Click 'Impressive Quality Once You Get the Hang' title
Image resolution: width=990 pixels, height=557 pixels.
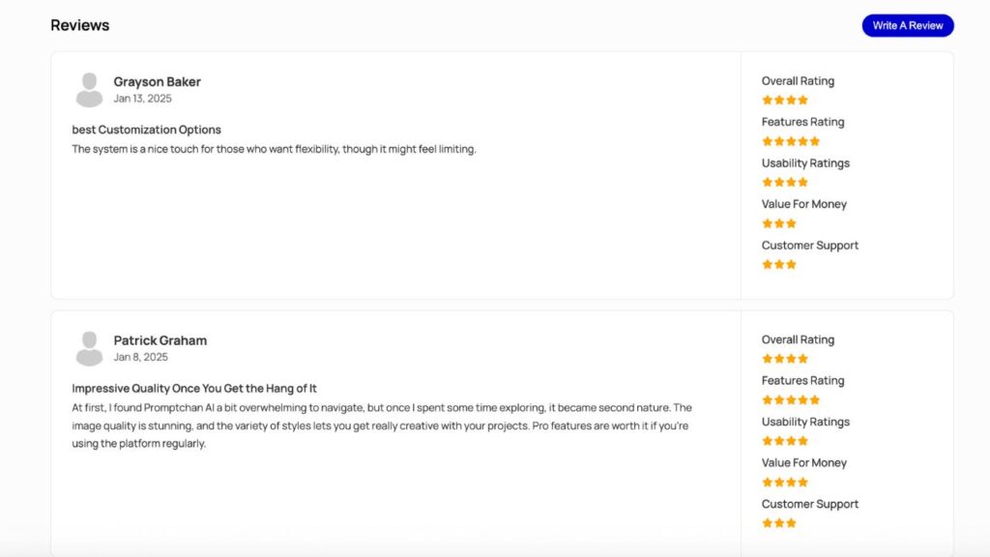coord(193,389)
